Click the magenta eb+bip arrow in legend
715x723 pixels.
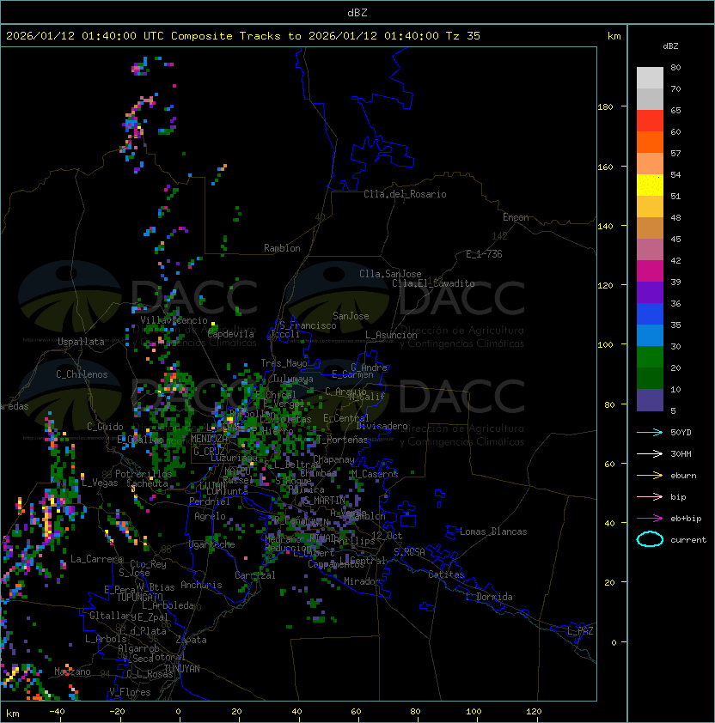coord(650,519)
